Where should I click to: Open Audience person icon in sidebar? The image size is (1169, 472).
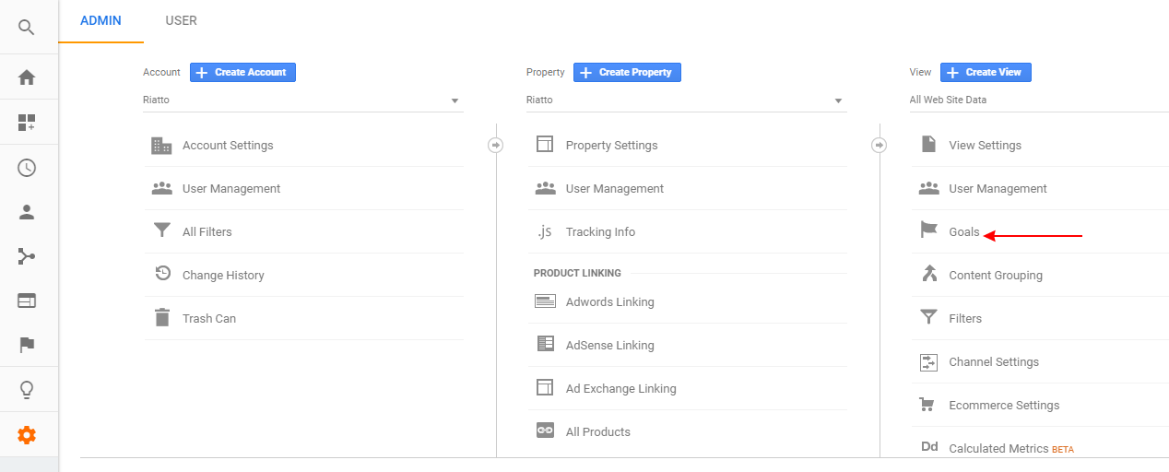[x=27, y=212]
